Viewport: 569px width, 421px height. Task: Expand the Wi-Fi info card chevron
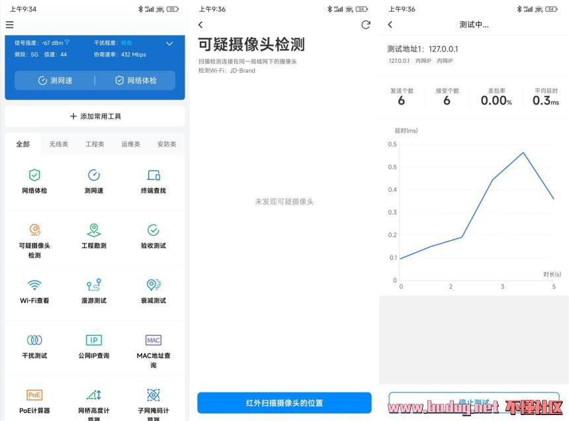(x=169, y=44)
